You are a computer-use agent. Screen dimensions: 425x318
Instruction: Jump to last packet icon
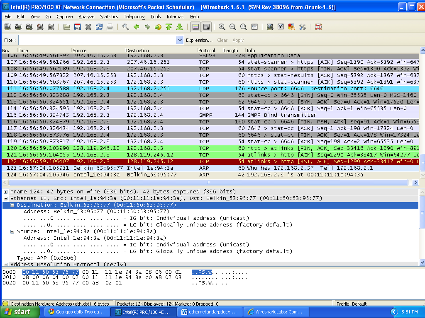tap(179, 27)
